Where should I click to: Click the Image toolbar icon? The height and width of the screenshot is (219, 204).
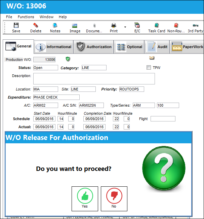(75, 26)
